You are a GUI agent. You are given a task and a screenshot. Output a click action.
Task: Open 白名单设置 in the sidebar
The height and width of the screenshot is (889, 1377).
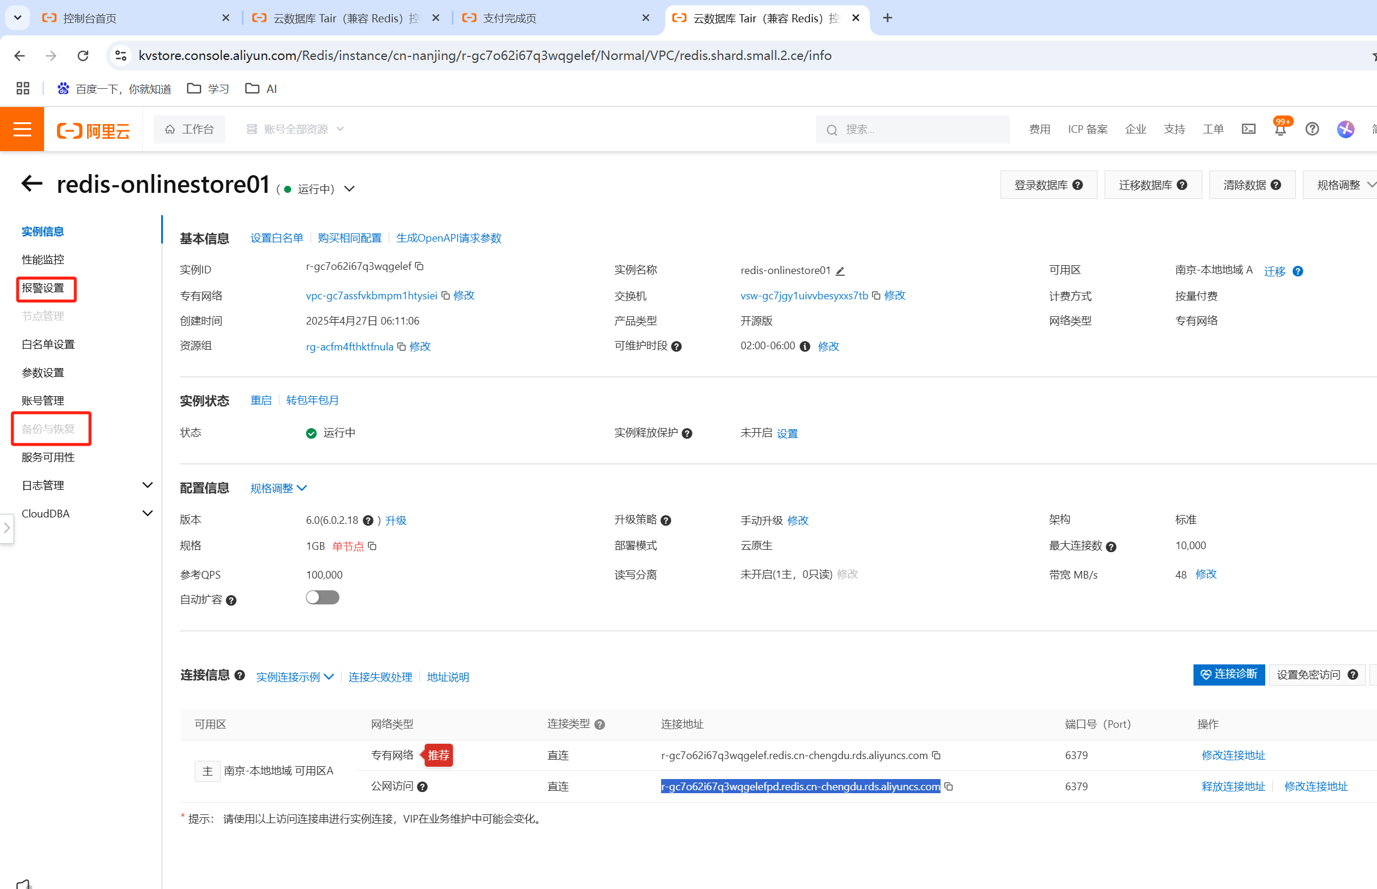click(48, 345)
